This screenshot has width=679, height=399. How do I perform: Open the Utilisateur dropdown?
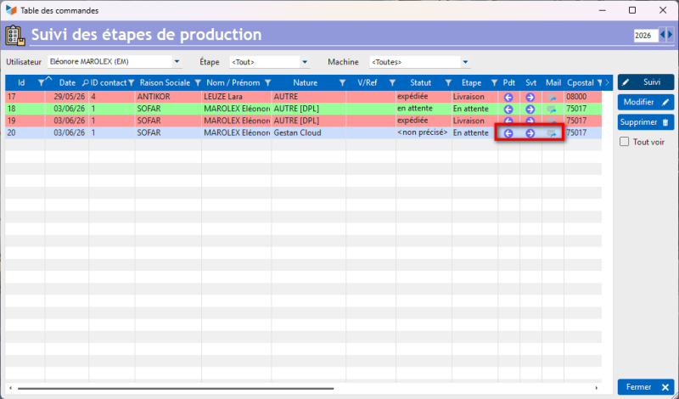(x=177, y=62)
